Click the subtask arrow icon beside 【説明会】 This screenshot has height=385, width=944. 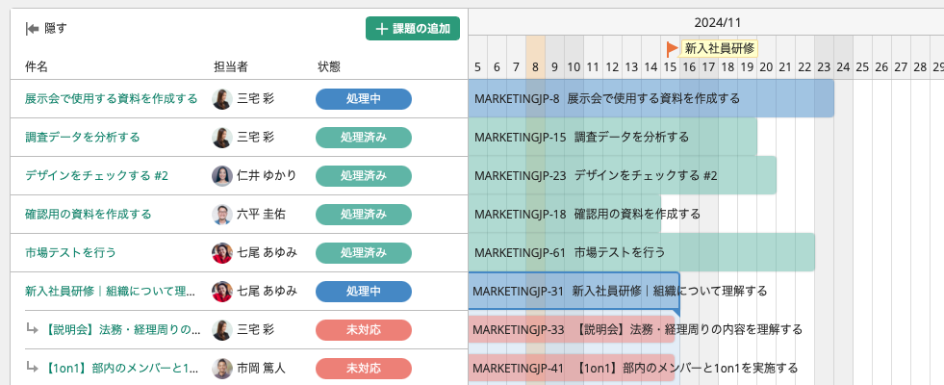32,329
